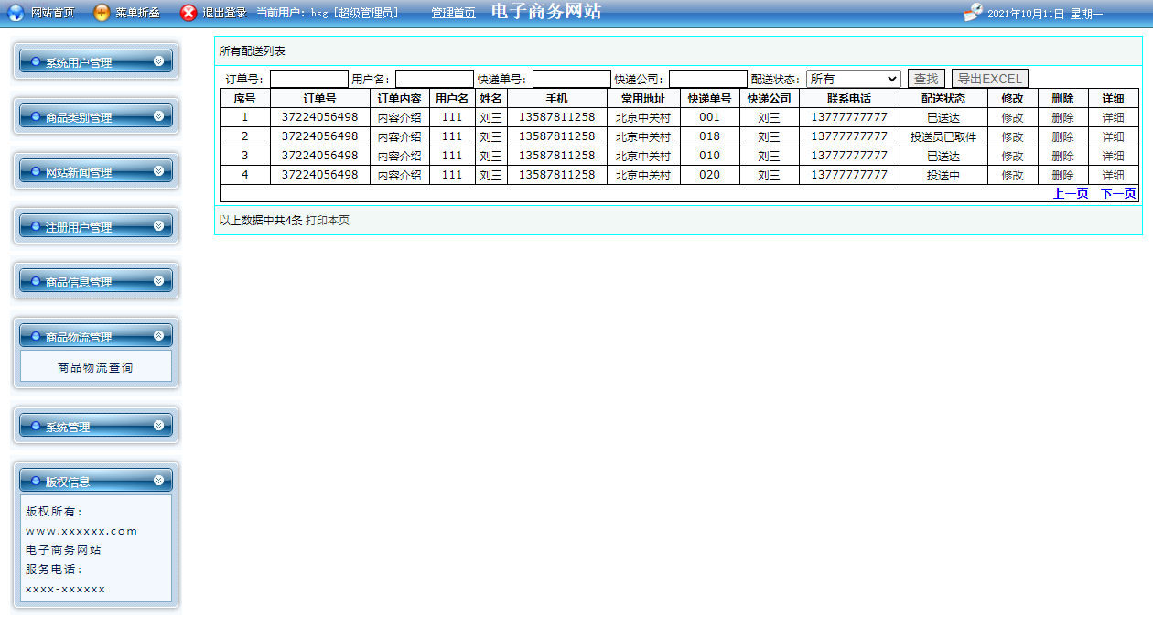Image resolution: width=1153 pixels, height=618 pixels.
Task: Click the chevron icon on 网站新闻管理
Action: [159, 171]
